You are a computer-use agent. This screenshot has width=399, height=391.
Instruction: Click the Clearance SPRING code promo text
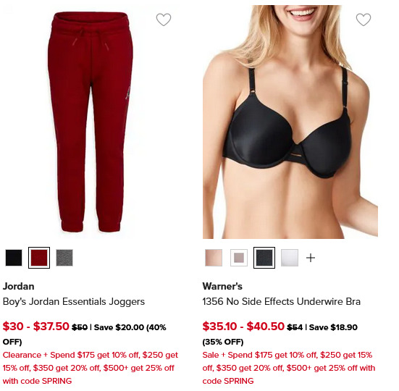(91, 368)
